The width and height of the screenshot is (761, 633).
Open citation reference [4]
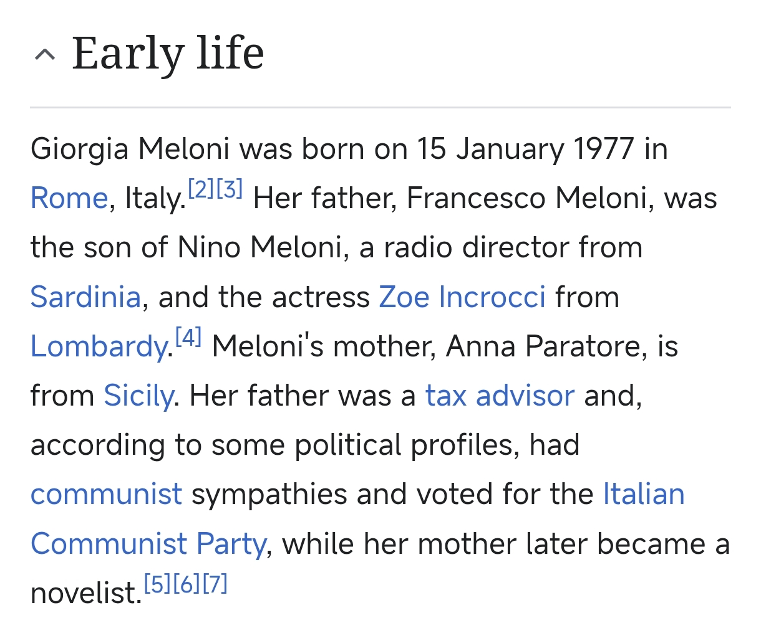click(x=188, y=337)
